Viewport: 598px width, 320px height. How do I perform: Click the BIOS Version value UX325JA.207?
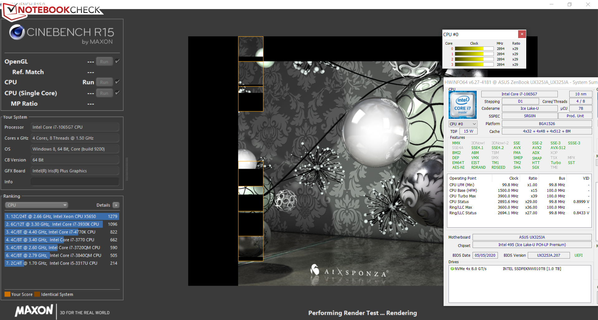coord(549,255)
